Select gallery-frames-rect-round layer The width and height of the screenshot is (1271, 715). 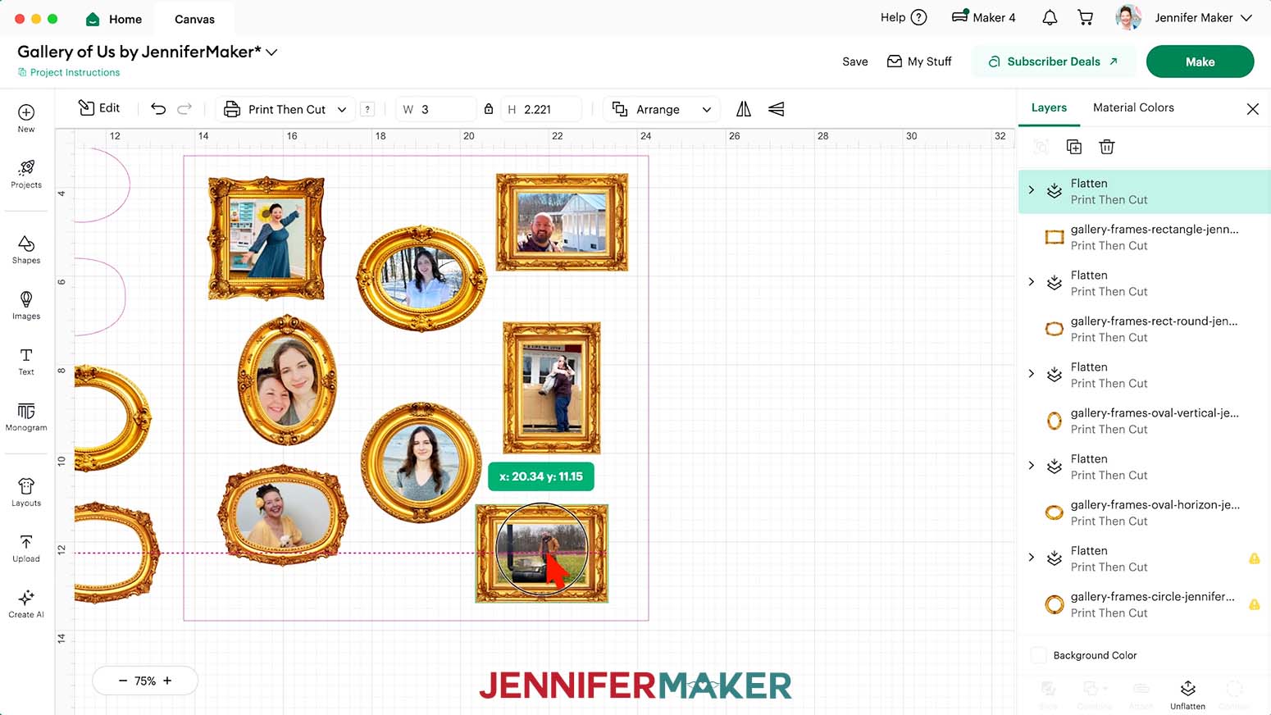click(x=1145, y=329)
